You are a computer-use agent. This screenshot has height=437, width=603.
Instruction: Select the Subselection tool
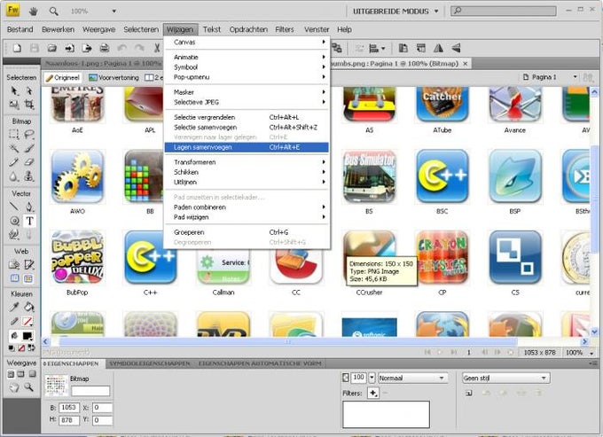click(x=29, y=90)
